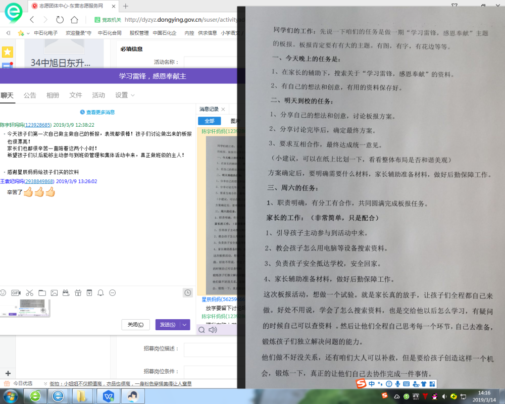
Task: Select the 全部 filter in message record
Action: 210,121
